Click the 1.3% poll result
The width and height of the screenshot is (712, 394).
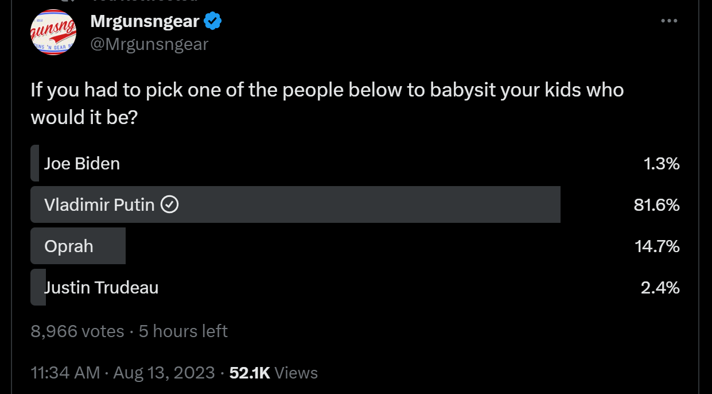(662, 164)
